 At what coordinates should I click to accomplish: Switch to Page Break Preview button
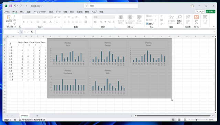pos(185,120)
